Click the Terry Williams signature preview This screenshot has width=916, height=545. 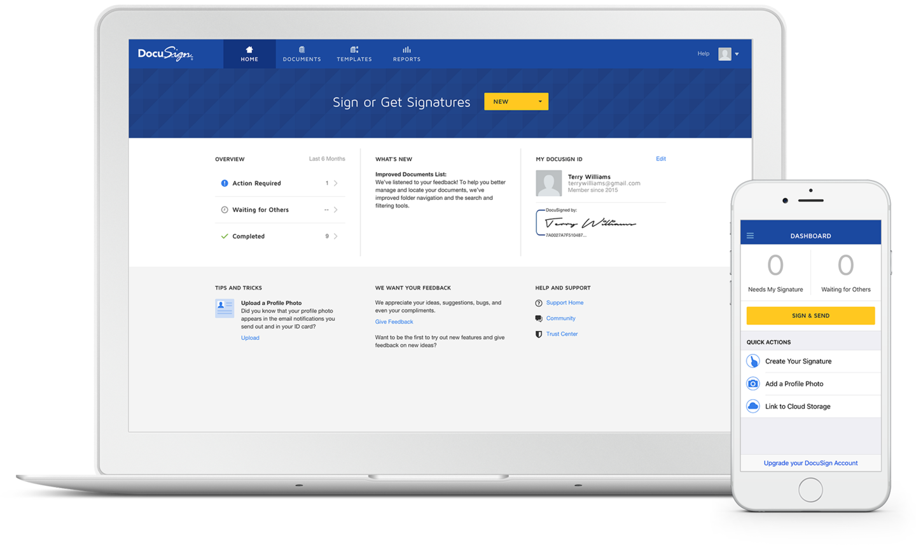click(x=590, y=222)
